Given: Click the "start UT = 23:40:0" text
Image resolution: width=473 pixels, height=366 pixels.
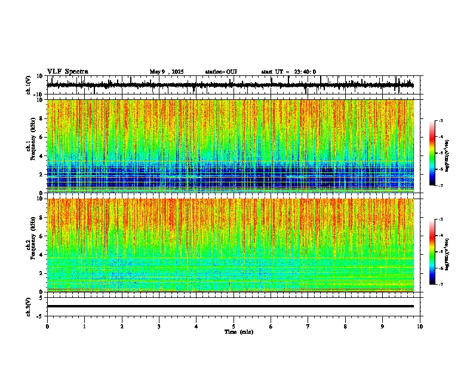Looking at the screenshot, I should 288,72.
